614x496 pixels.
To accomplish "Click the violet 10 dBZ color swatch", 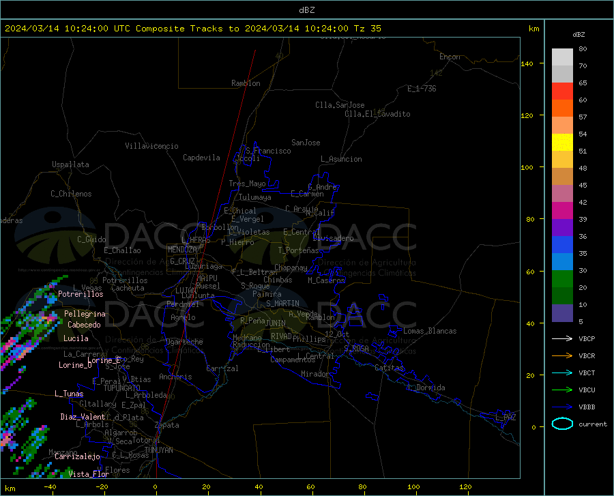I will click(x=562, y=313).
